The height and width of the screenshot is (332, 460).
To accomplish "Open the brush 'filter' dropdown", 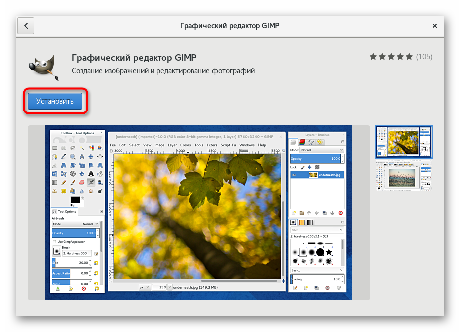I will [317, 230].
